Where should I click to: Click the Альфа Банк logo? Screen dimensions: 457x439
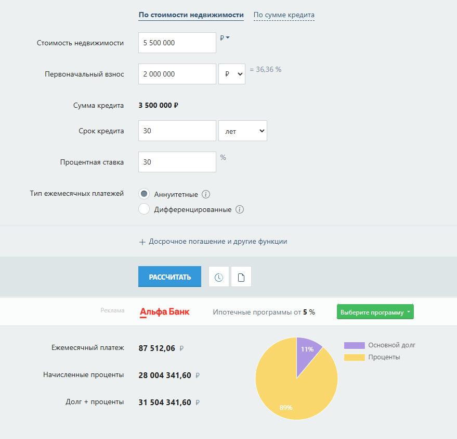pos(164,312)
